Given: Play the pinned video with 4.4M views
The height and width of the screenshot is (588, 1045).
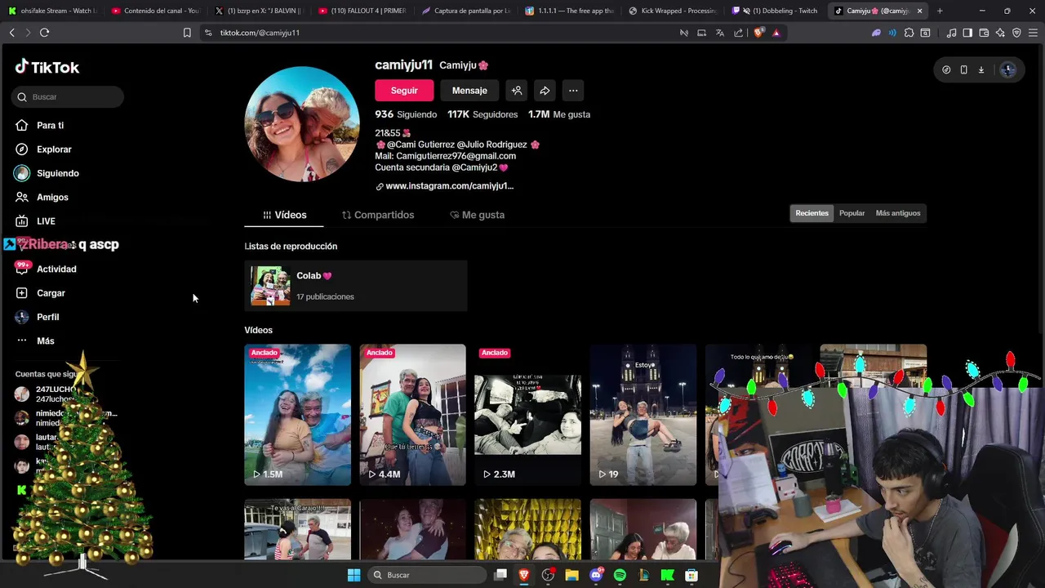Looking at the screenshot, I should [x=412, y=415].
